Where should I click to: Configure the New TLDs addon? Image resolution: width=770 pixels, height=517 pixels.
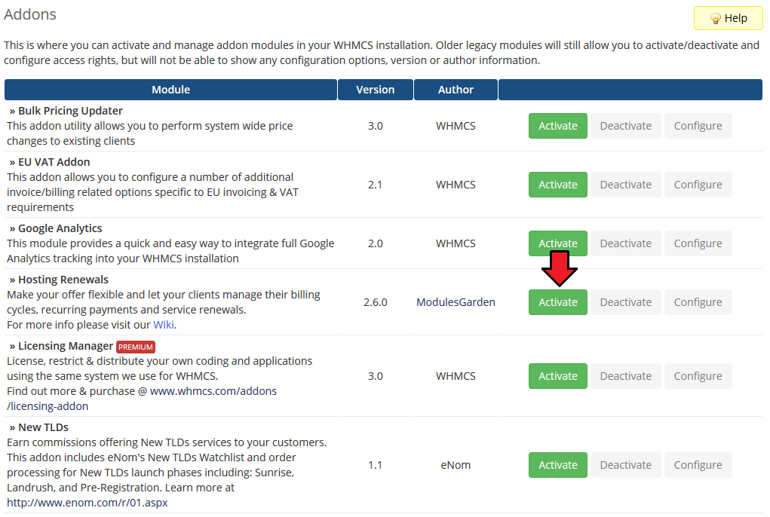(698, 465)
